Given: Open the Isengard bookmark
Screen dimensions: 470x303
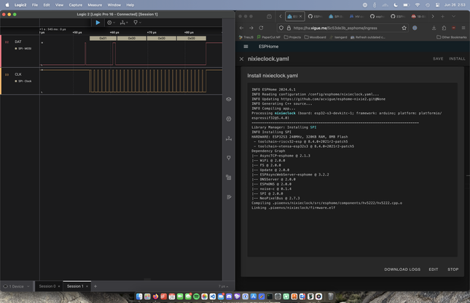Looking at the screenshot, I should 338,37.
